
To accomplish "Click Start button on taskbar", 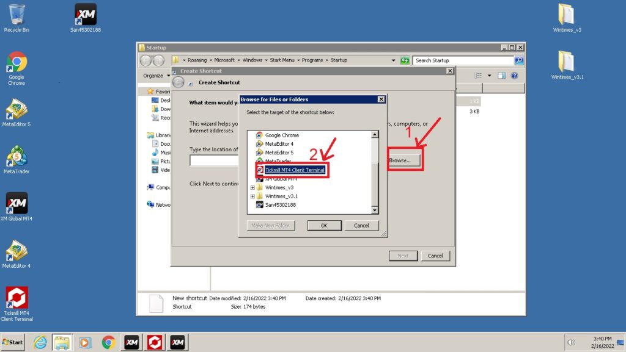I will coord(13,342).
